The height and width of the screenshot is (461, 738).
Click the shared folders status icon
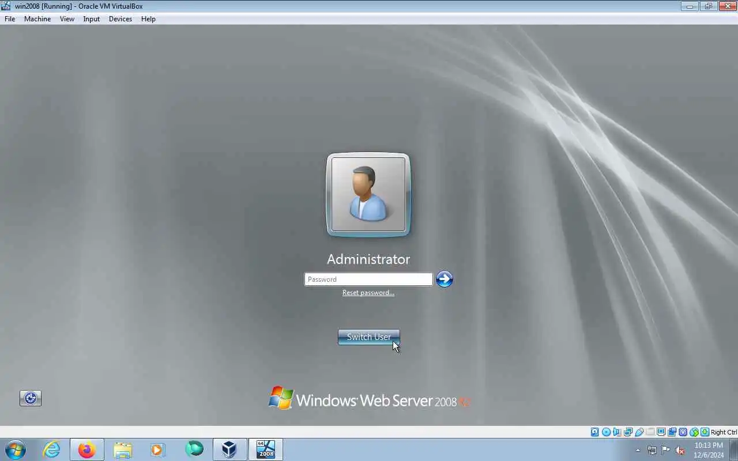tap(650, 432)
